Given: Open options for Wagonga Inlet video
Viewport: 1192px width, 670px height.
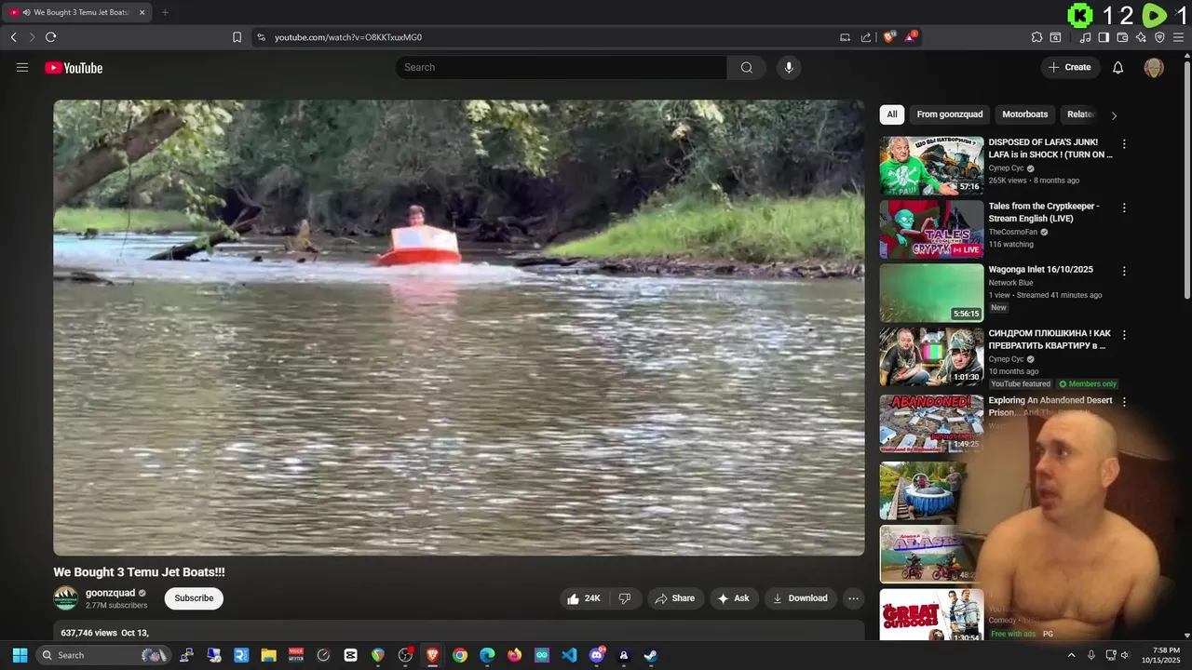Looking at the screenshot, I should pyautogui.click(x=1124, y=271).
